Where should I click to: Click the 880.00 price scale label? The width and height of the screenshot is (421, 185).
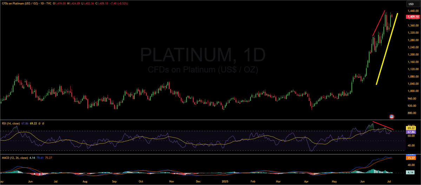pos(412,113)
